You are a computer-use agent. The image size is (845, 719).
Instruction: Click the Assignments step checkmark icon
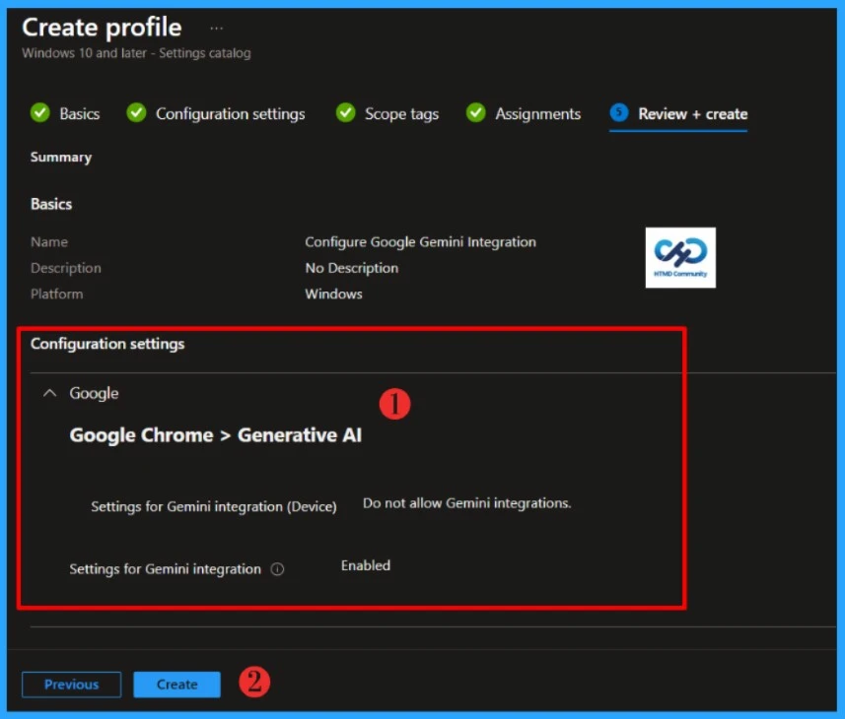(476, 113)
